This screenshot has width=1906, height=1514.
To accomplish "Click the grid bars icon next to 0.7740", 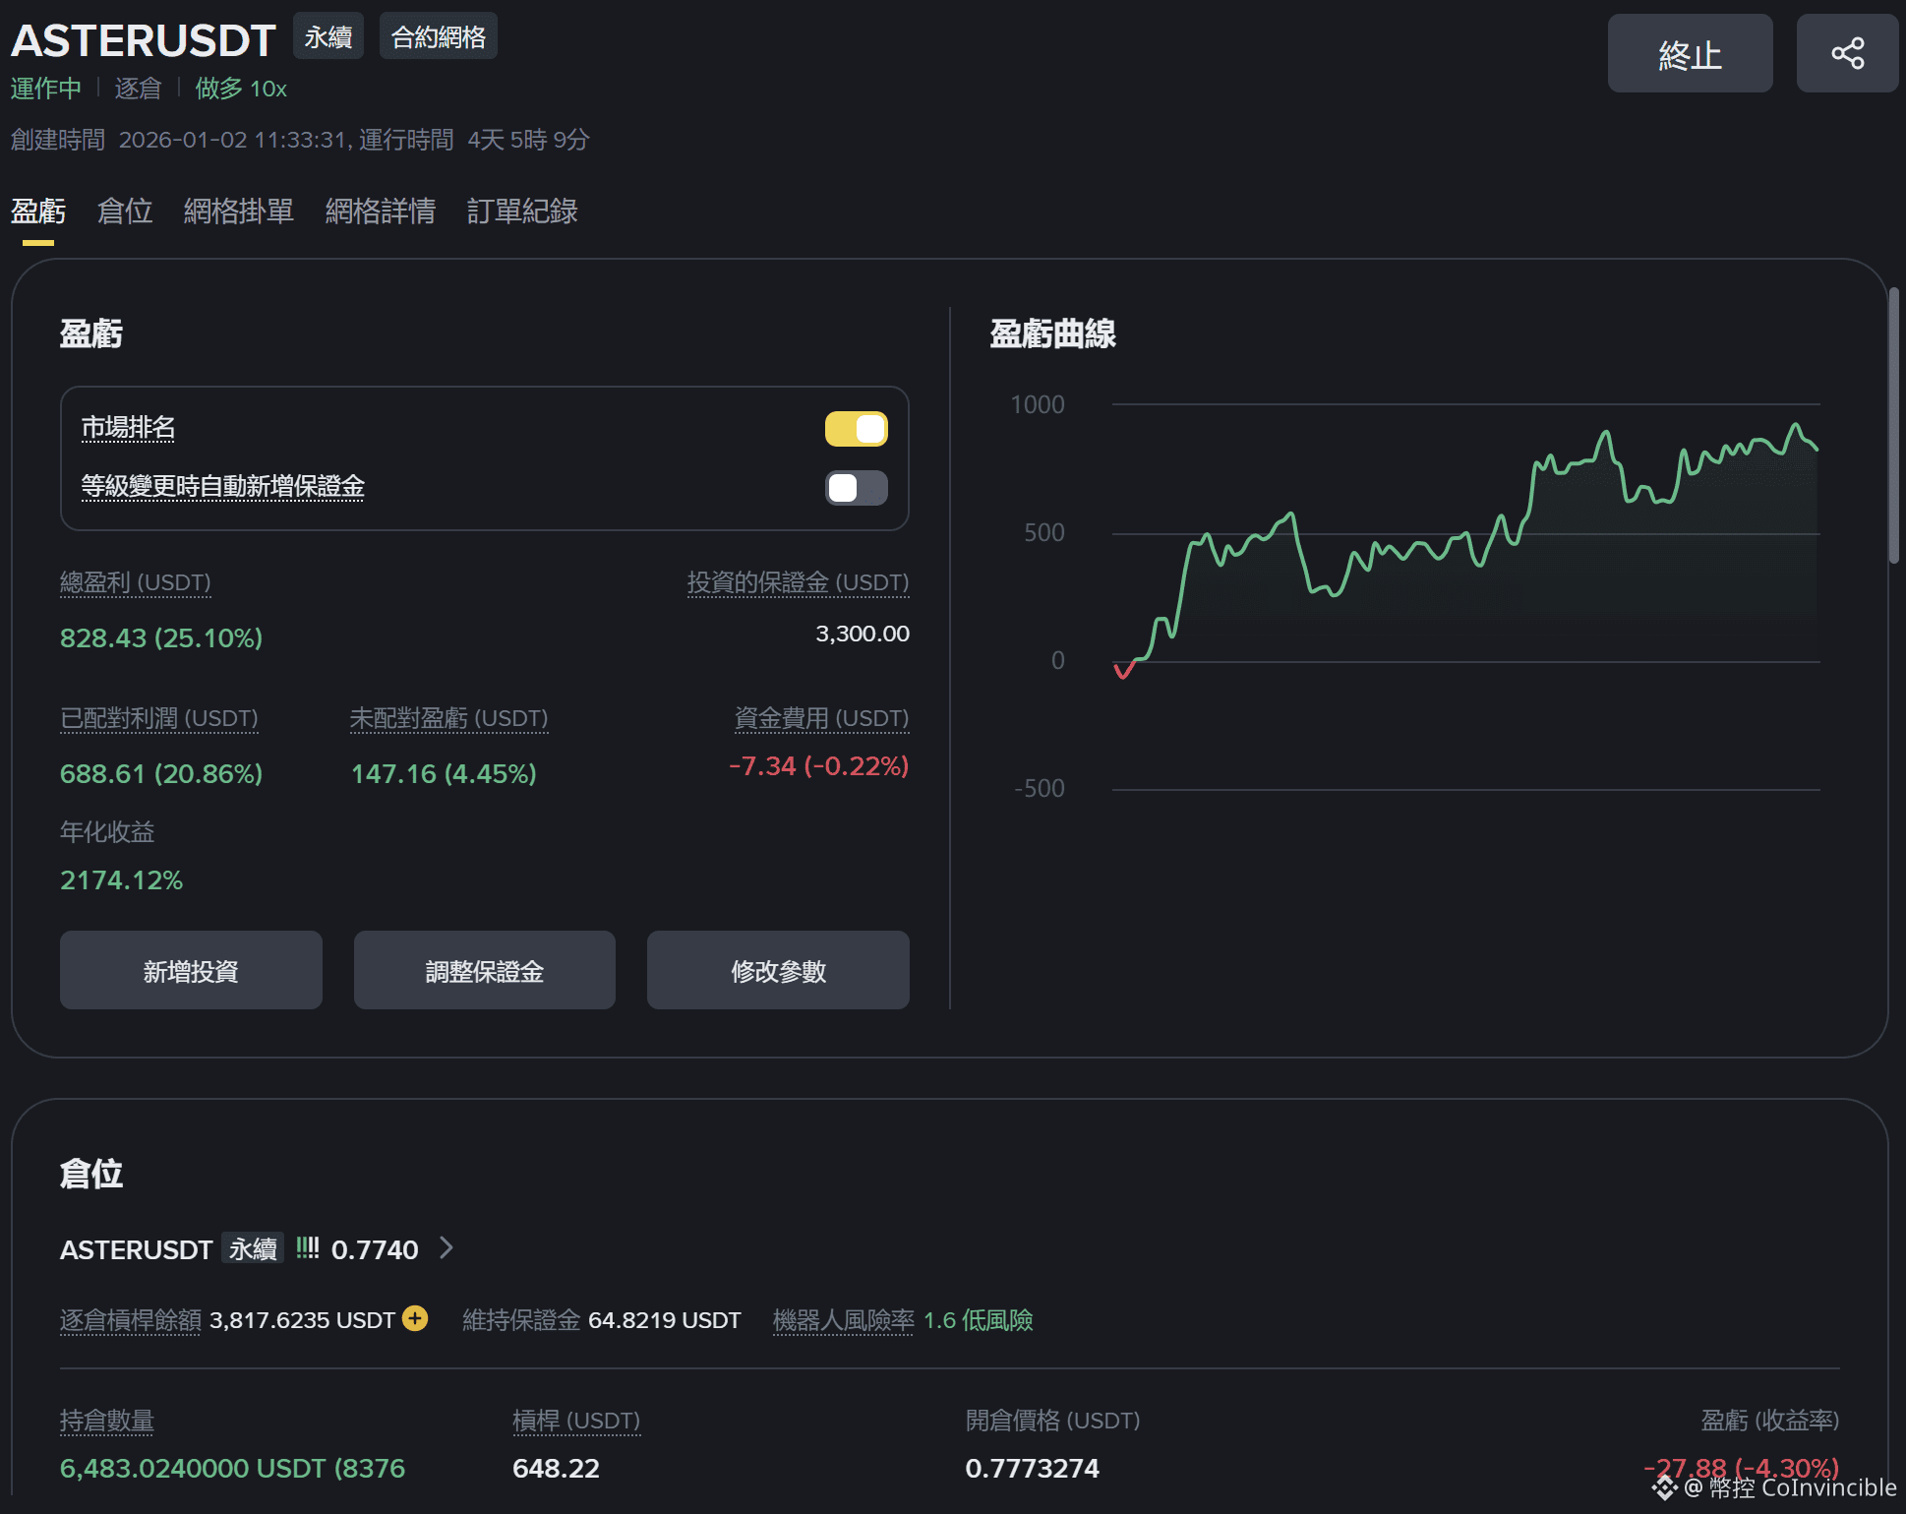I will click(307, 1248).
